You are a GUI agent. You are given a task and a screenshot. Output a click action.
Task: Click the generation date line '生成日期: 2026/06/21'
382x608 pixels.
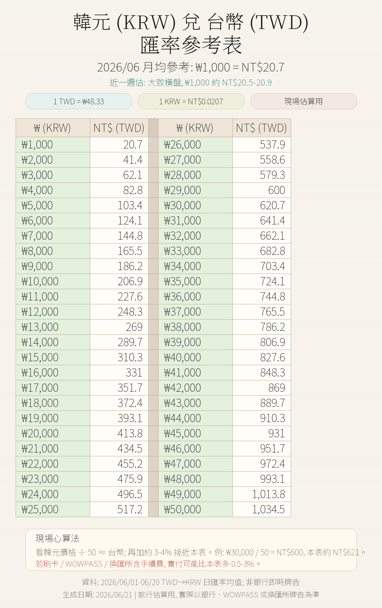(191, 595)
